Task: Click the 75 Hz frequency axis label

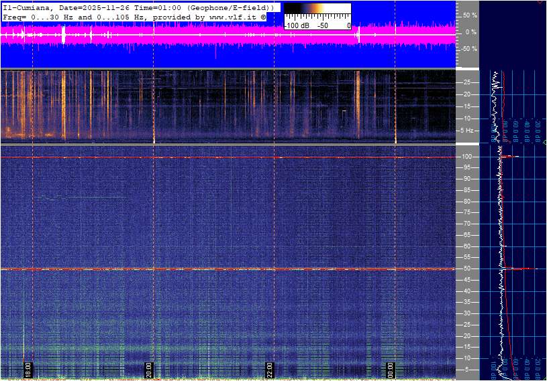Action: 468,212
